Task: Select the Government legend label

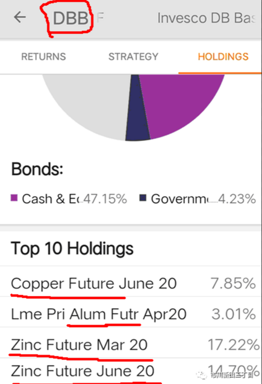Action: pyautogui.click(x=182, y=198)
